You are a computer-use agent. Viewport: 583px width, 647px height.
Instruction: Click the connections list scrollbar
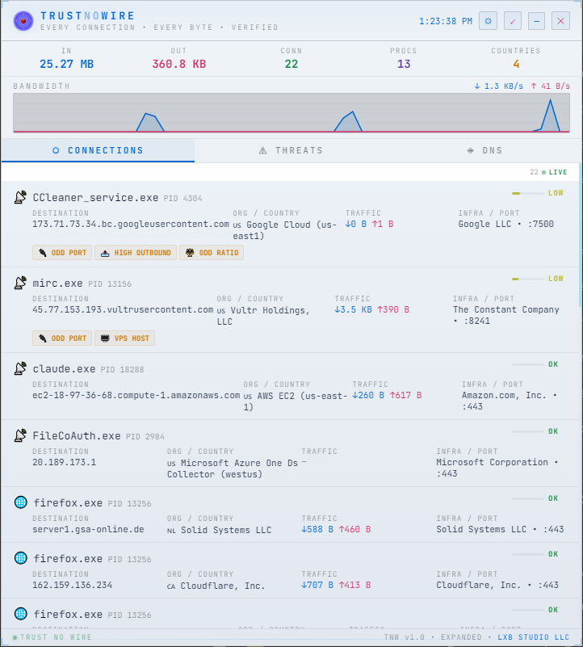(581, 235)
